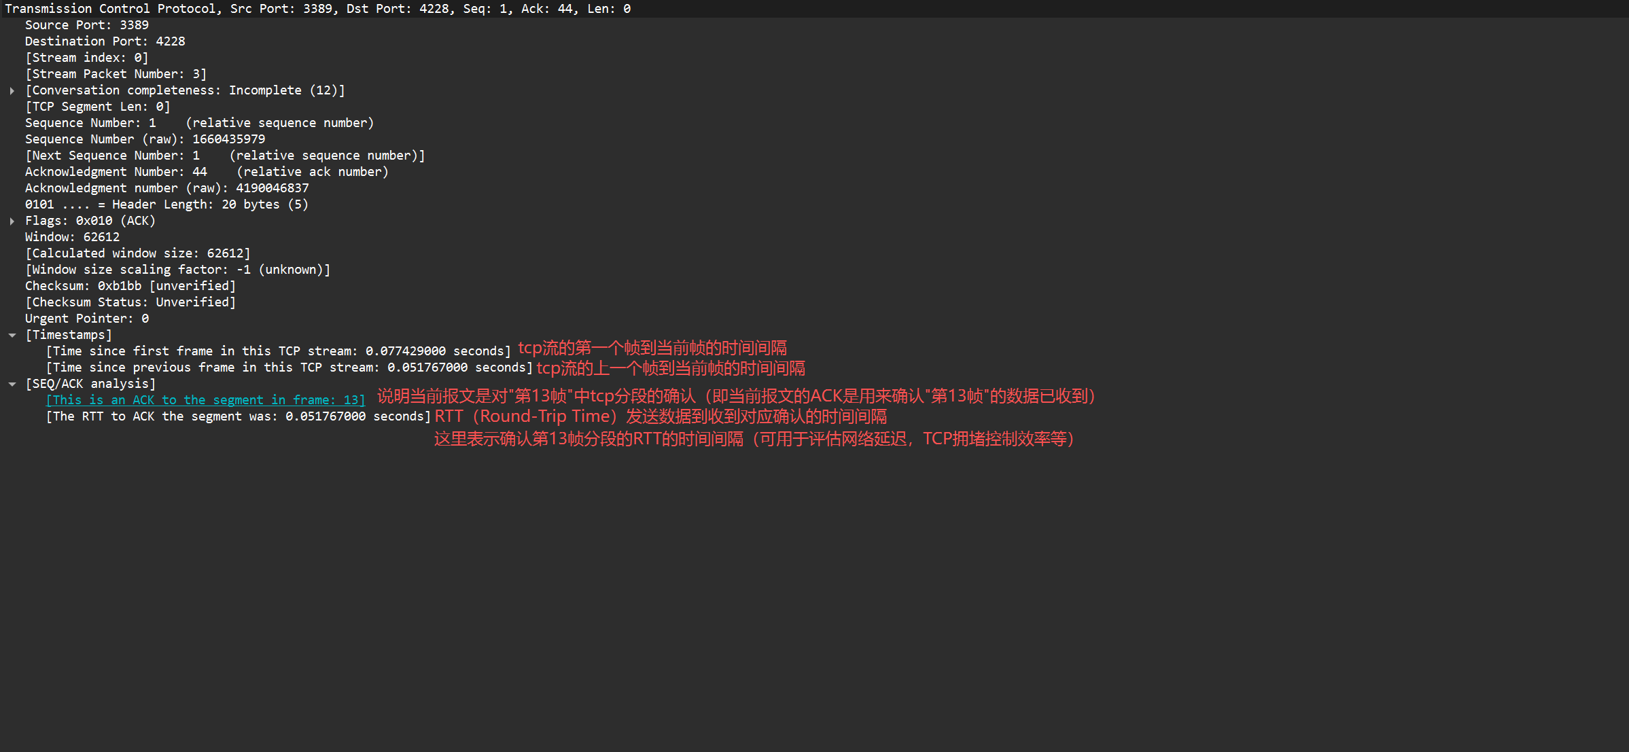The width and height of the screenshot is (1629, 752).
Task: Select the RTT to ACK segment row
Action: (238, 416)
